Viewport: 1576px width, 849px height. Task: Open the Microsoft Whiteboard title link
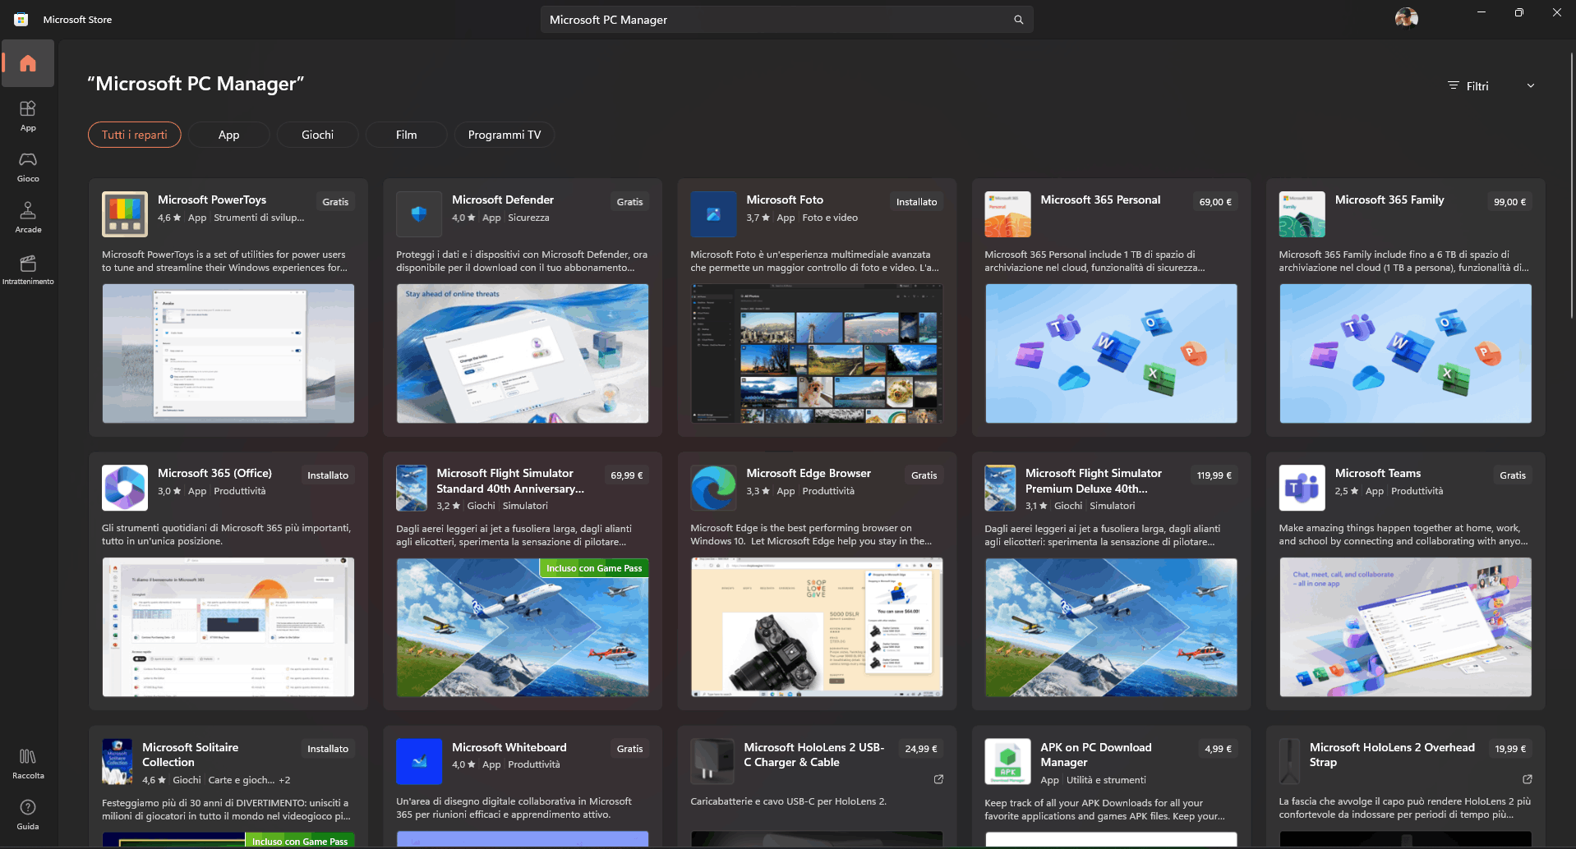coord(509,747)
